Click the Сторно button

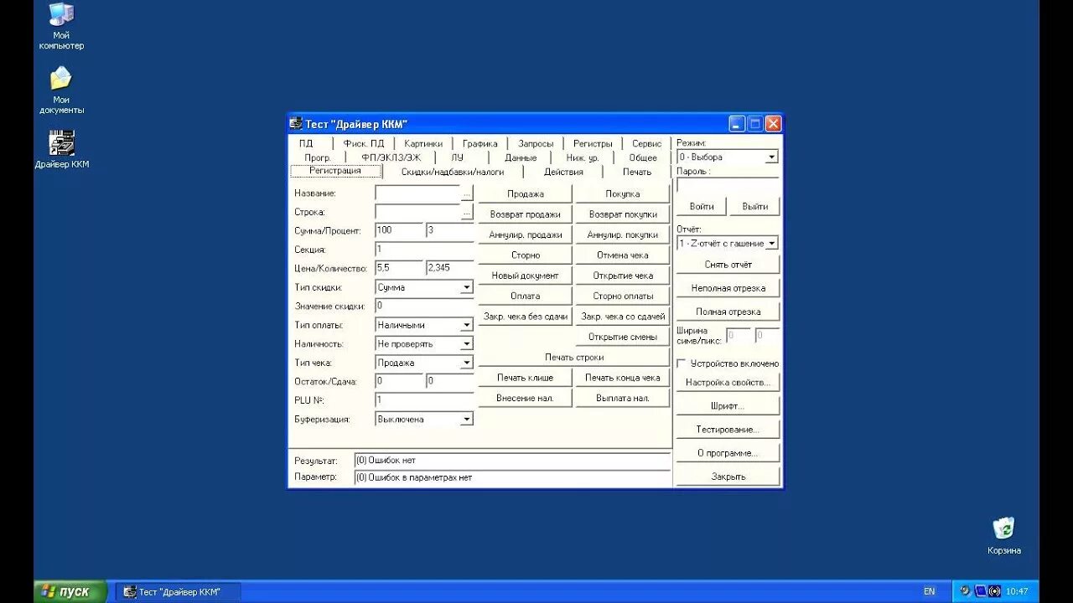coord(526,255)
